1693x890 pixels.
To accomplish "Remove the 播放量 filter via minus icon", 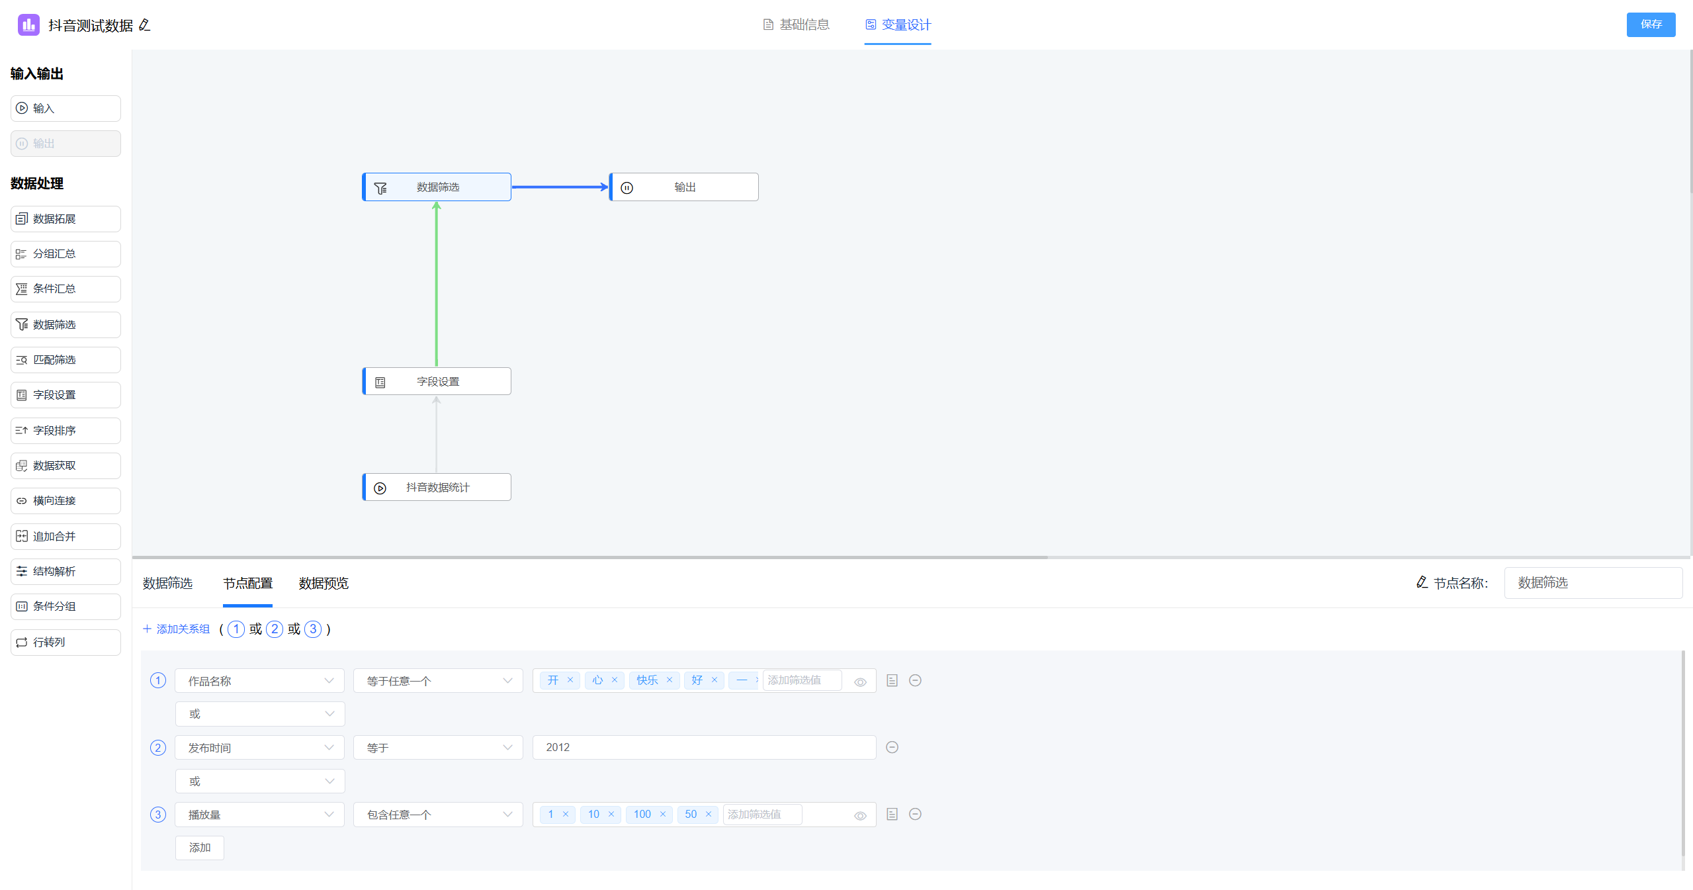I will (915, 814).
